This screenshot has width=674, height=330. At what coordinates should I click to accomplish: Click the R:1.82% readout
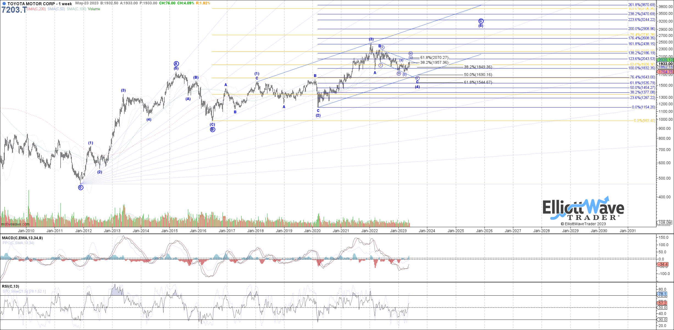click(203, 3)
